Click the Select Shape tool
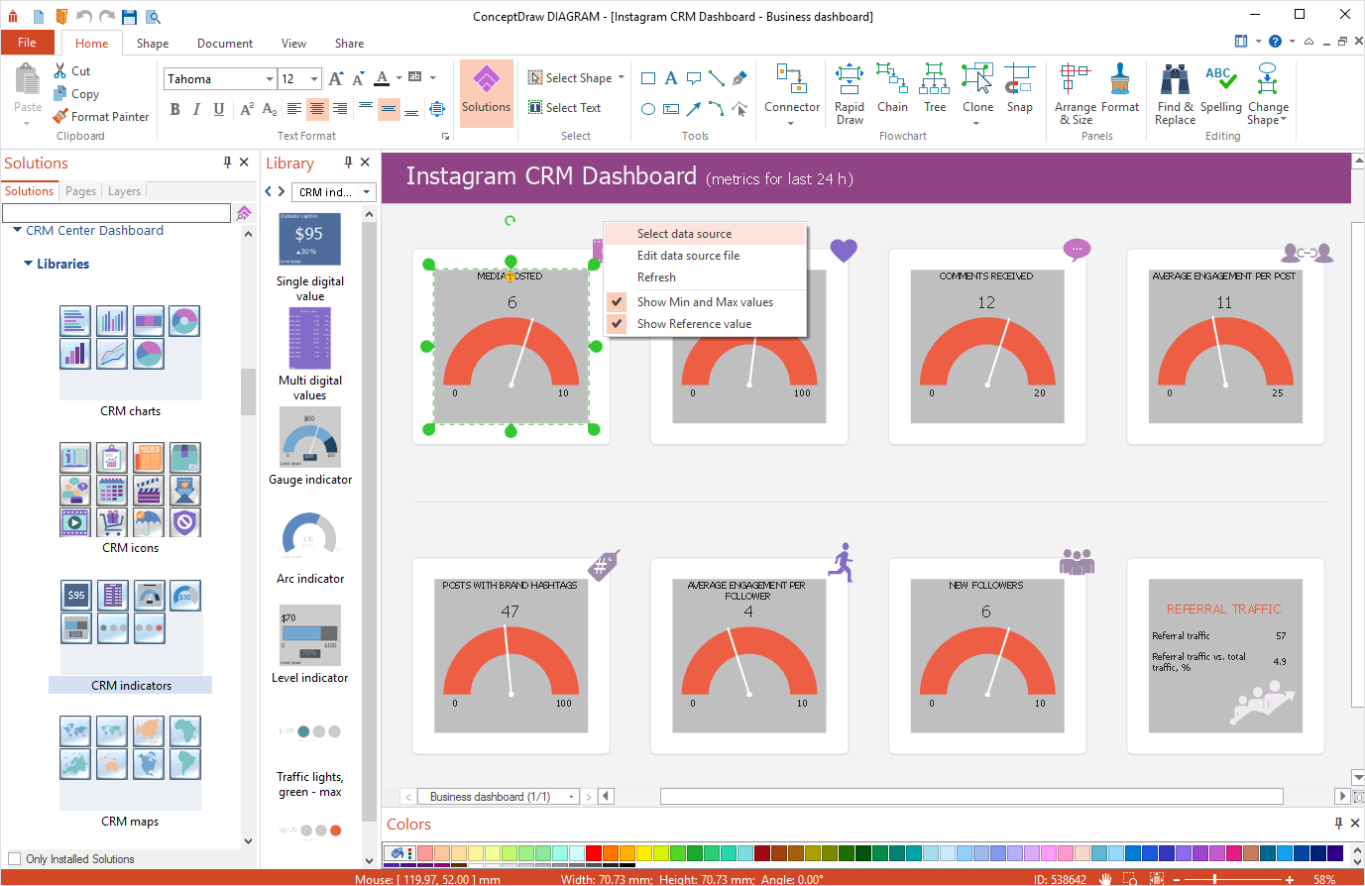This screenshot has height=886, width=1365. click(570, 77)
